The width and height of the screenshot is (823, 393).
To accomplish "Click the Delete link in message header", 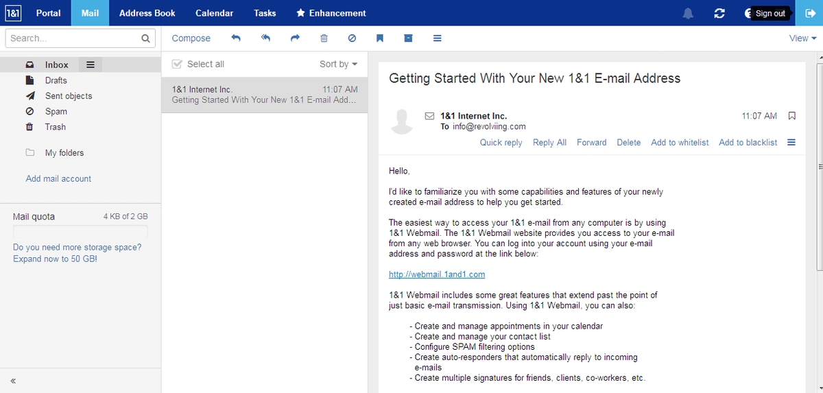I will [x=628, y=143].
